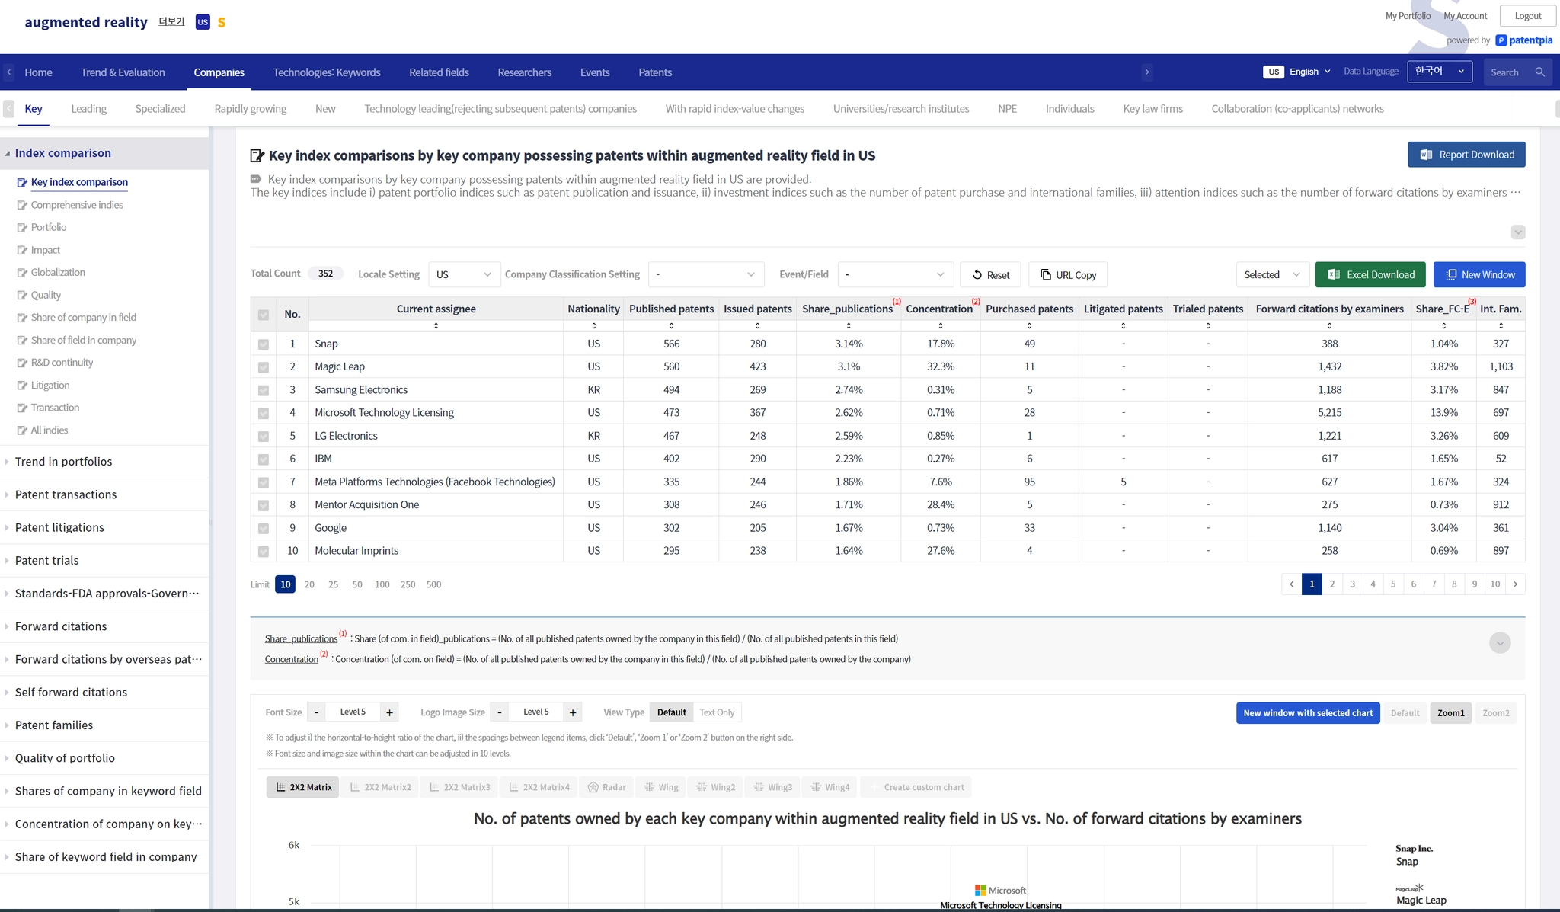Log out via the Logout button
The width and height of the screenshot is (1560, 912).
click(1527, 15)
